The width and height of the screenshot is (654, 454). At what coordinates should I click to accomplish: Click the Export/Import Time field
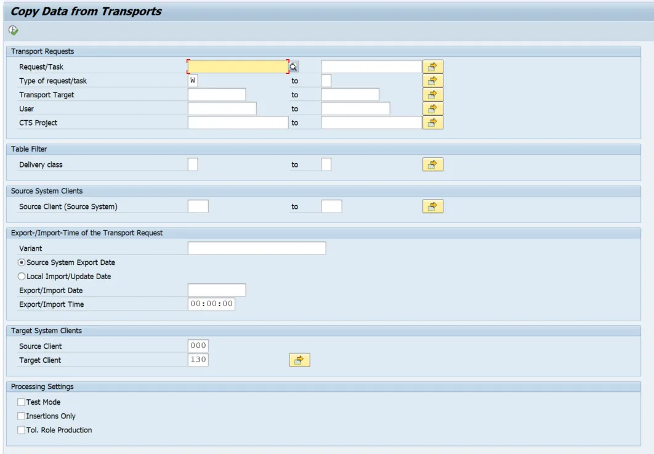pyautogui.click(x=211, y=304)
